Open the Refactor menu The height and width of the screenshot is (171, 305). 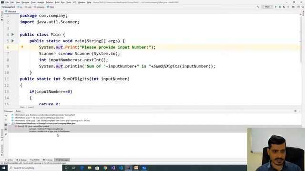(50, 2)
